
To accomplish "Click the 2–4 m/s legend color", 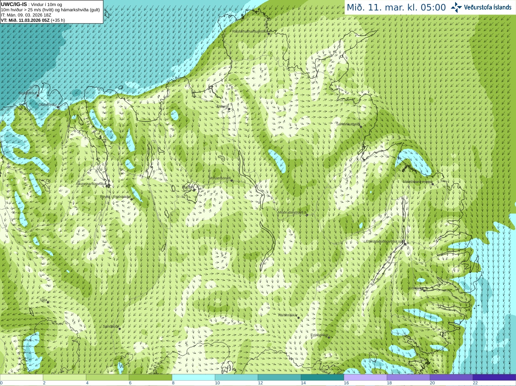I will tap(64, 378).
